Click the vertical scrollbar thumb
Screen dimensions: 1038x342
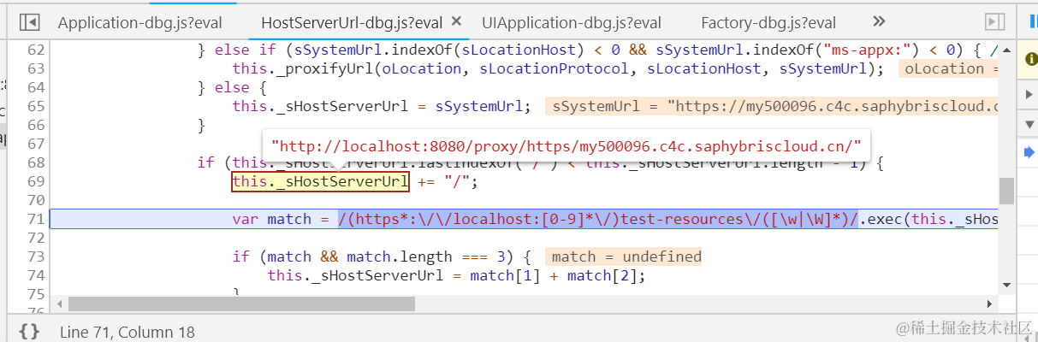1006,192
